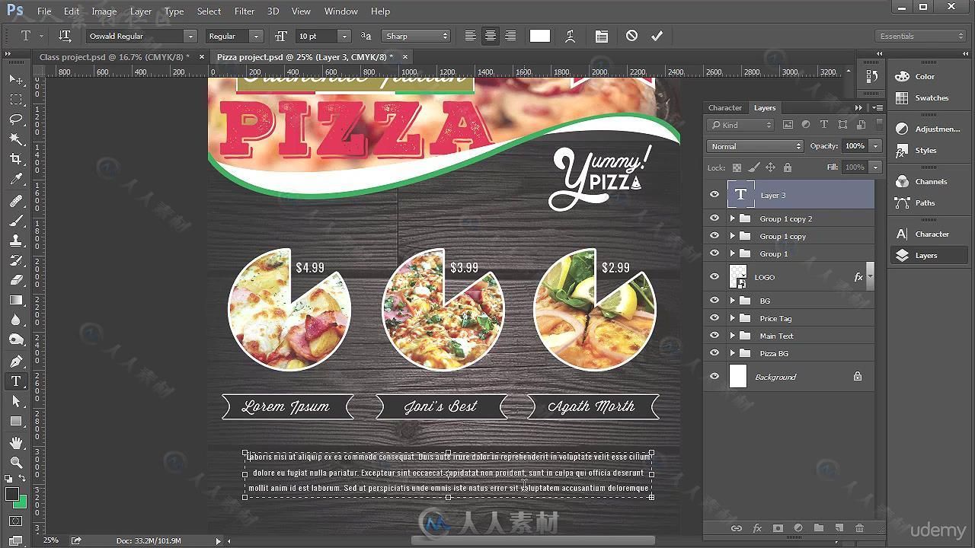This screenshot has width=975, height=548.
Task: Add a layer mask
Action: [x=778, y=527]
